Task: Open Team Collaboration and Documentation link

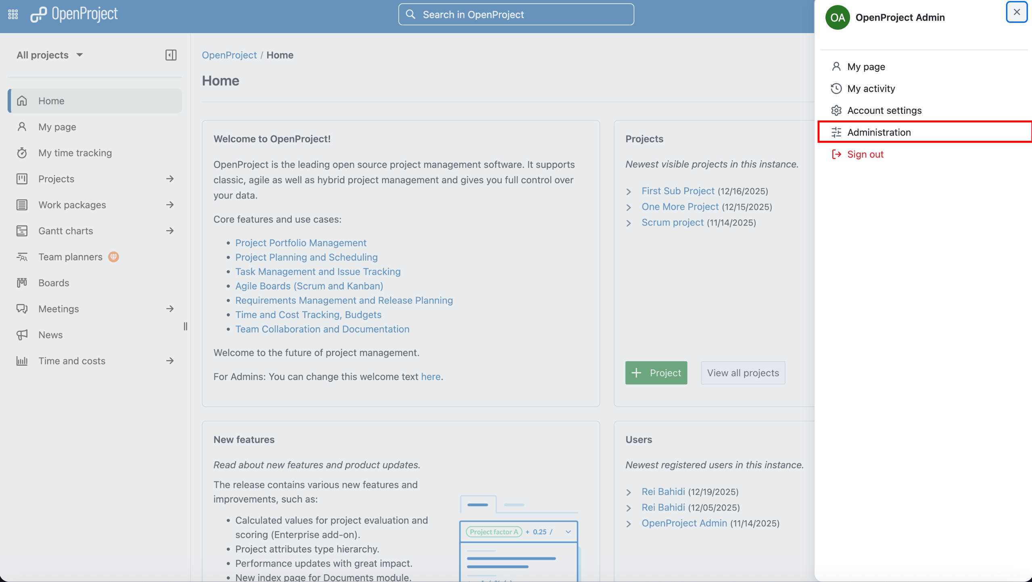Action: coord(322,329)
